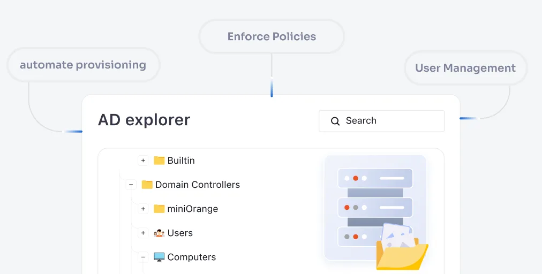Click the magnifying glass search icon
The height and width of the screenshot is (274, 542).
pos(335,121)
